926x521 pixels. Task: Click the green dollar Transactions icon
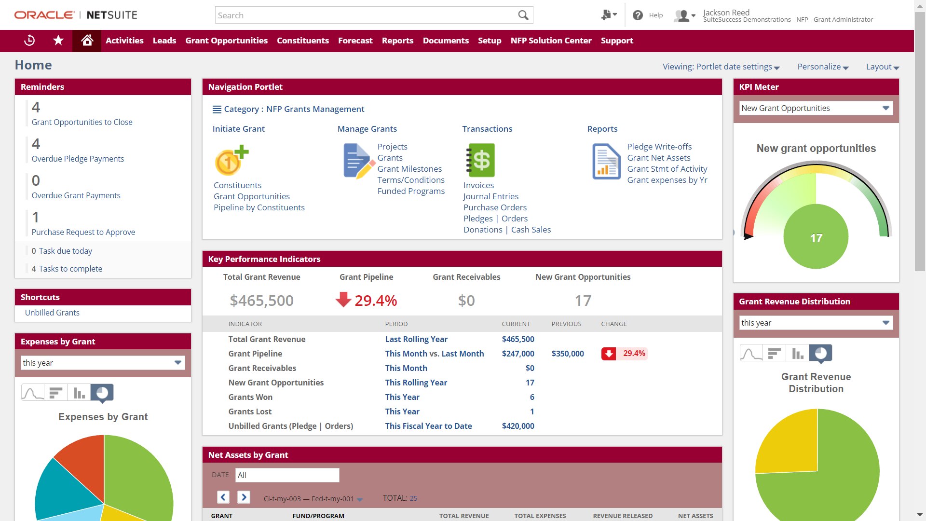pos(480,161)
